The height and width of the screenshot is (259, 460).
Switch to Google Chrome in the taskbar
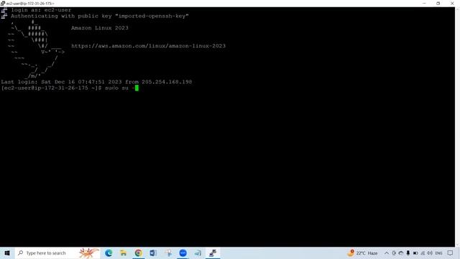click(138, 253)
